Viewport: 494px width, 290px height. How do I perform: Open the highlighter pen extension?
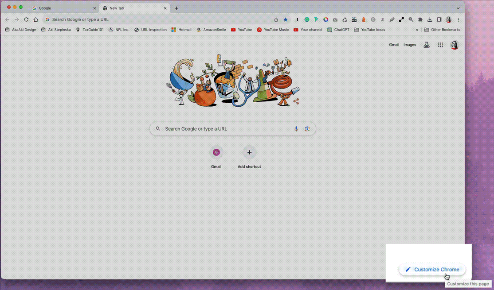(x=392, y=19)
